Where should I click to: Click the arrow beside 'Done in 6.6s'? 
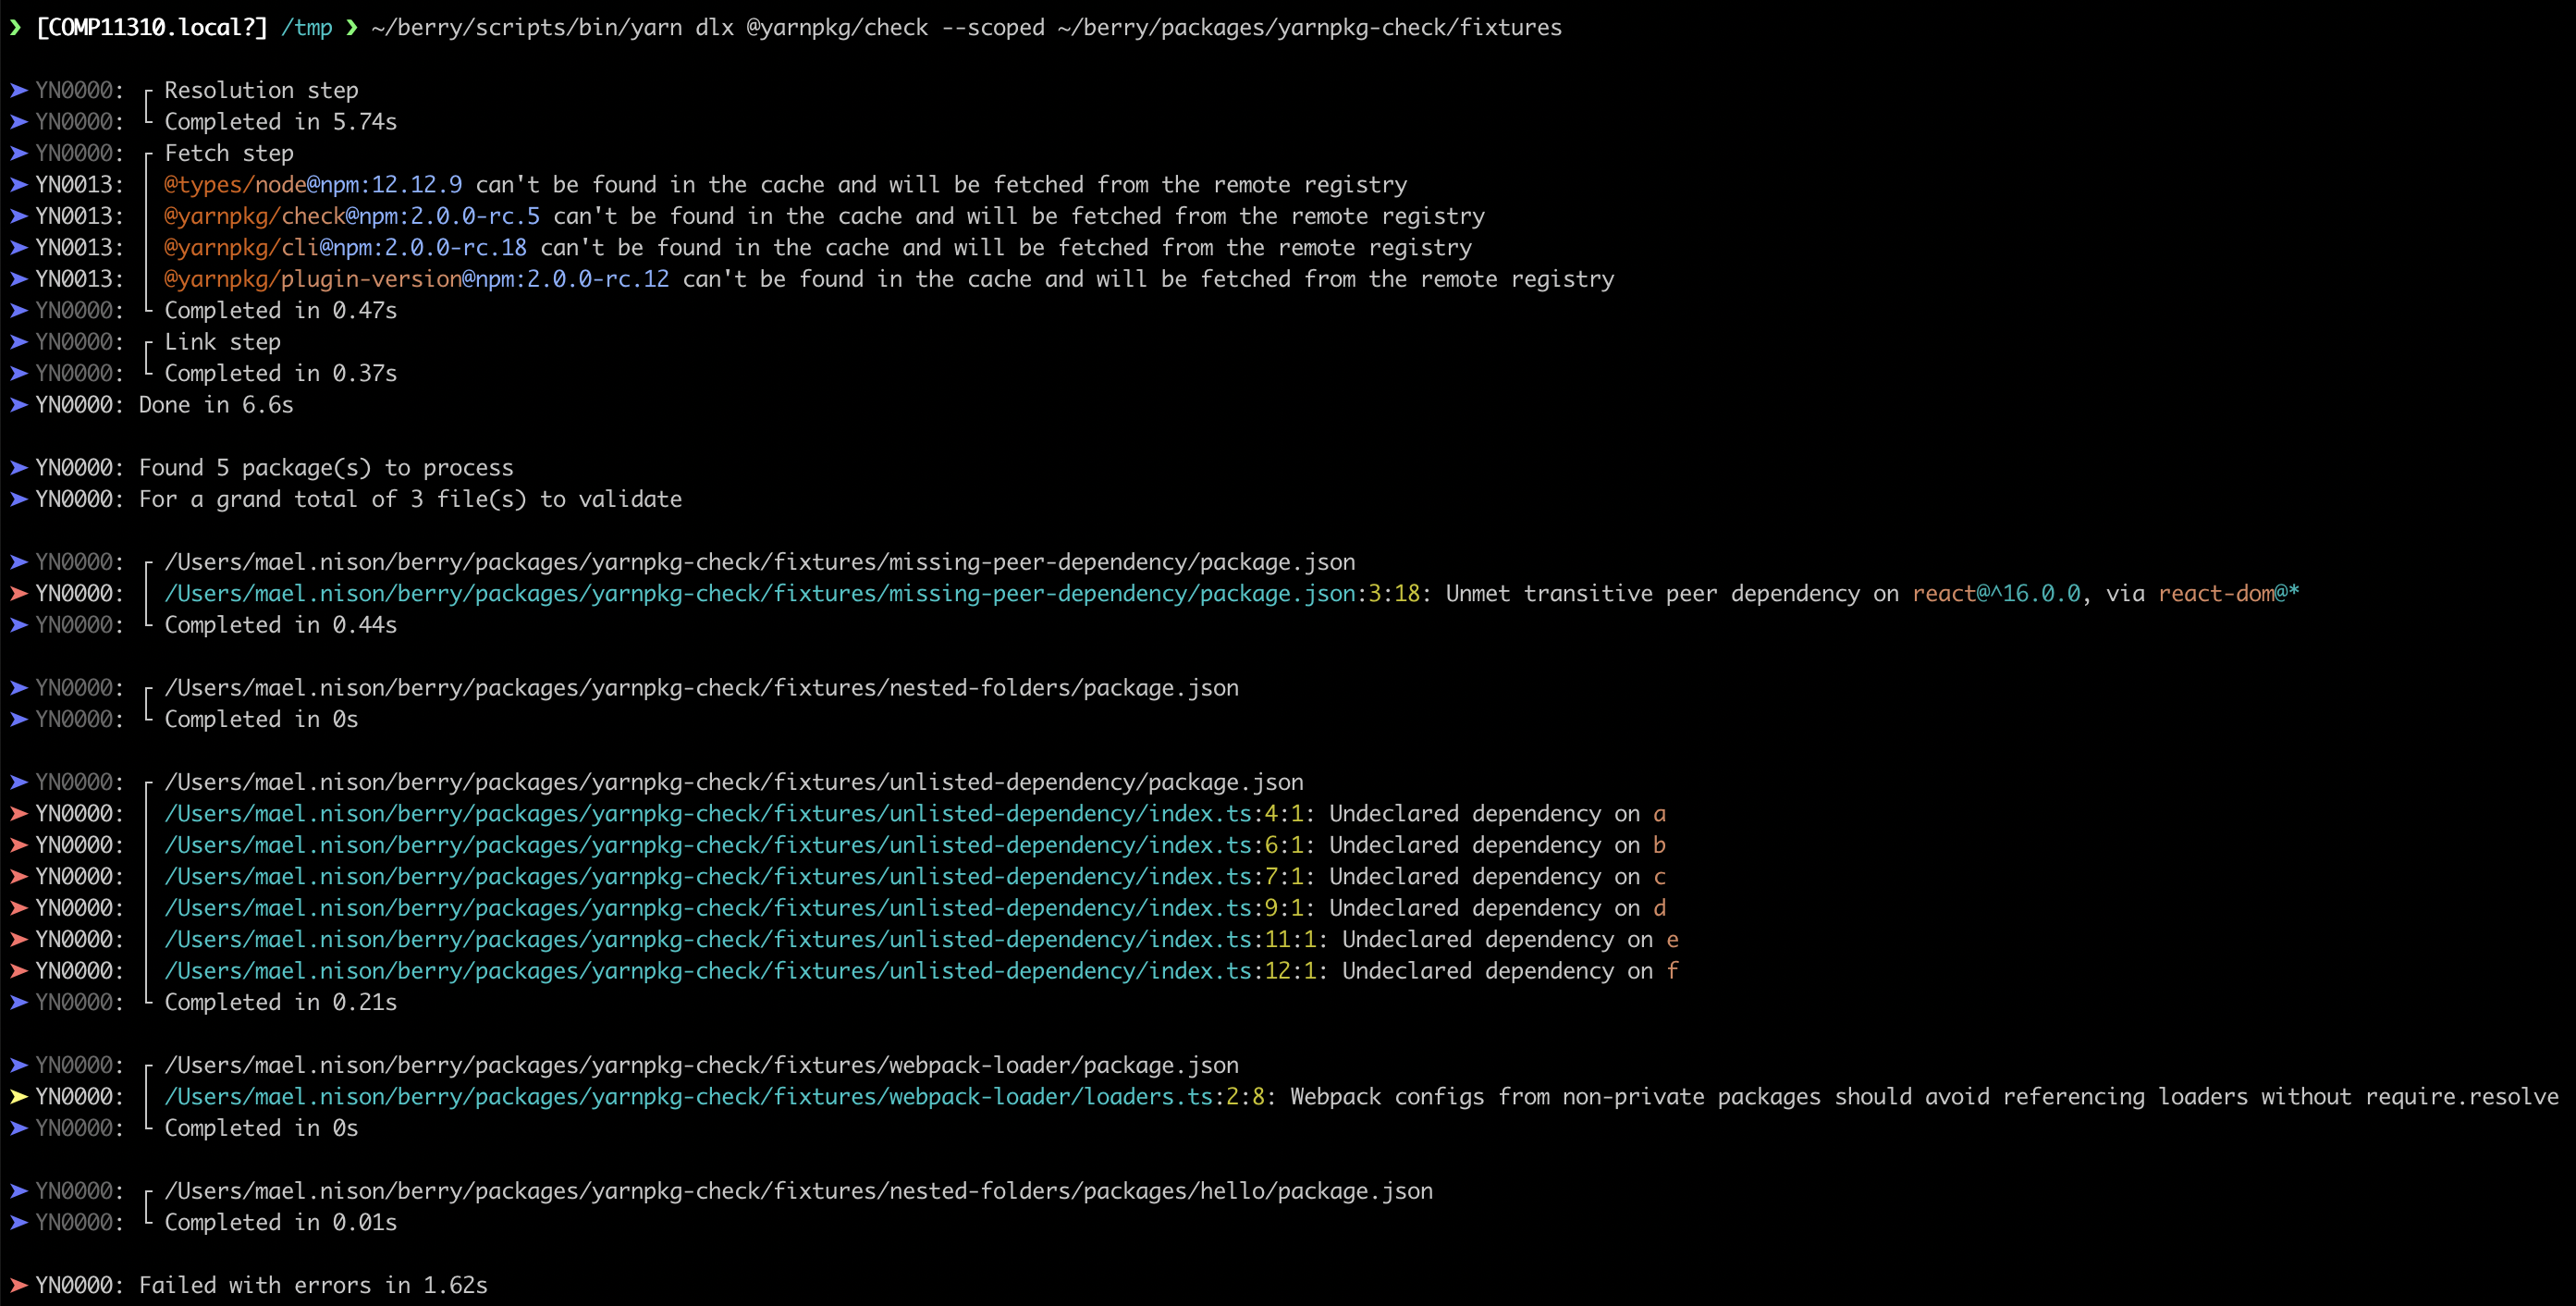pyautogui.click(x=18, y=405)
